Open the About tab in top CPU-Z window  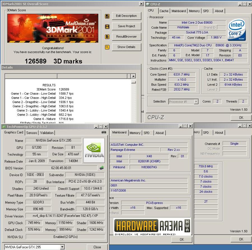(219, 11)
